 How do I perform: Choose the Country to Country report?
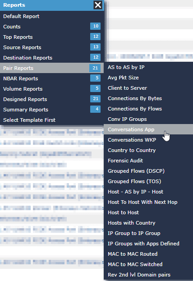(148, 150)
